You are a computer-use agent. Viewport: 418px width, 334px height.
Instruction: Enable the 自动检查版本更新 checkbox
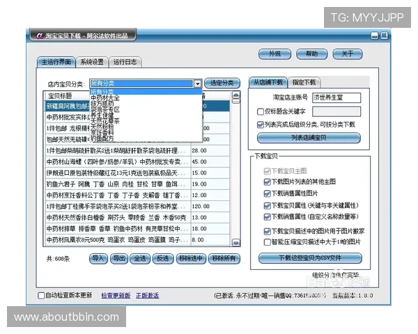click(41, 296)
